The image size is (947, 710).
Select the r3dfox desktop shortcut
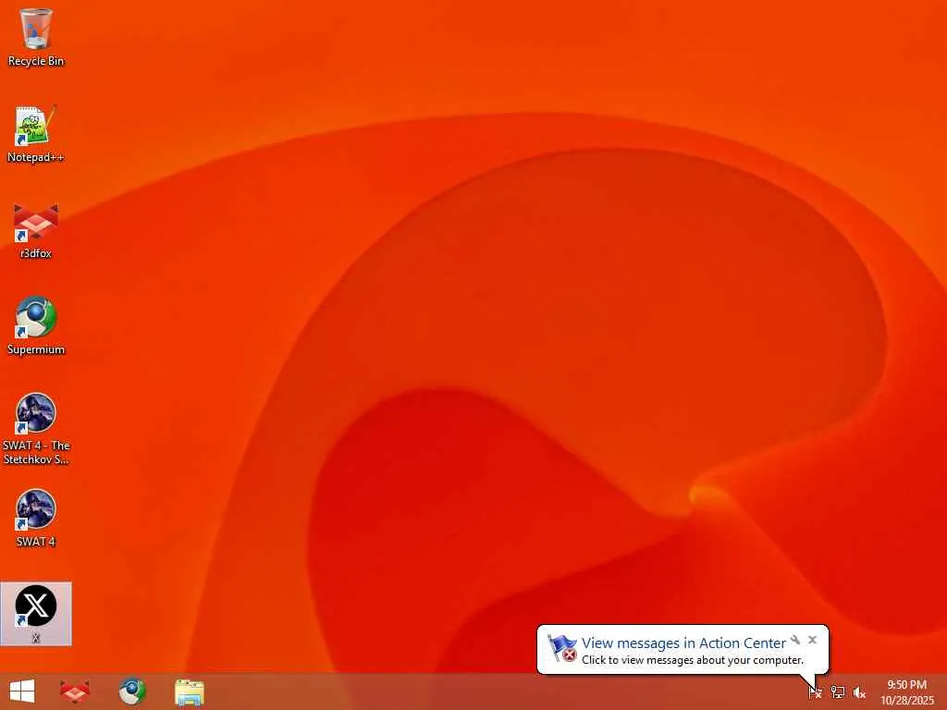(x=36, y=231)
